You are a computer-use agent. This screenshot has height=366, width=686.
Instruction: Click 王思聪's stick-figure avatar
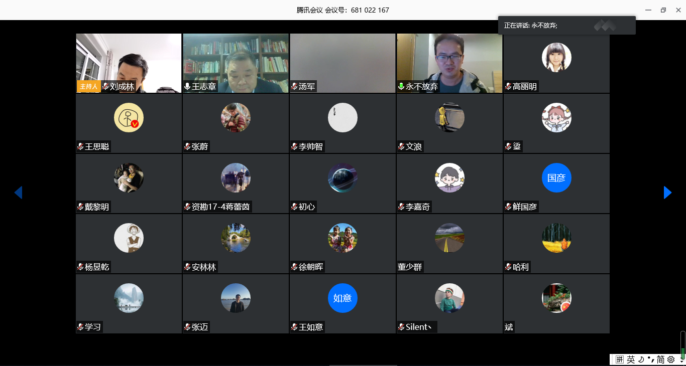129,118
